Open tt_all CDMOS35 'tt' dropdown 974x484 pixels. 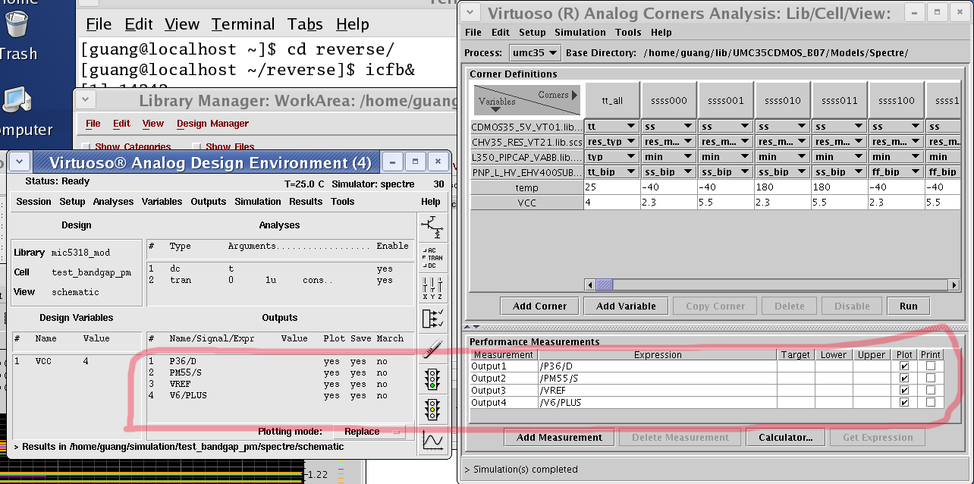click(611, 127)
